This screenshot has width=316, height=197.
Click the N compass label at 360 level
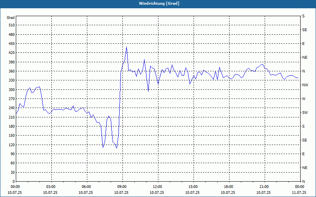click(303, 71)
